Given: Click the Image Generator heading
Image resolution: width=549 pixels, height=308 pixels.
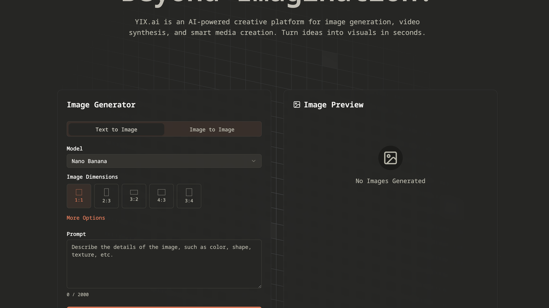Looking at the screenshot, I should 101,105.
